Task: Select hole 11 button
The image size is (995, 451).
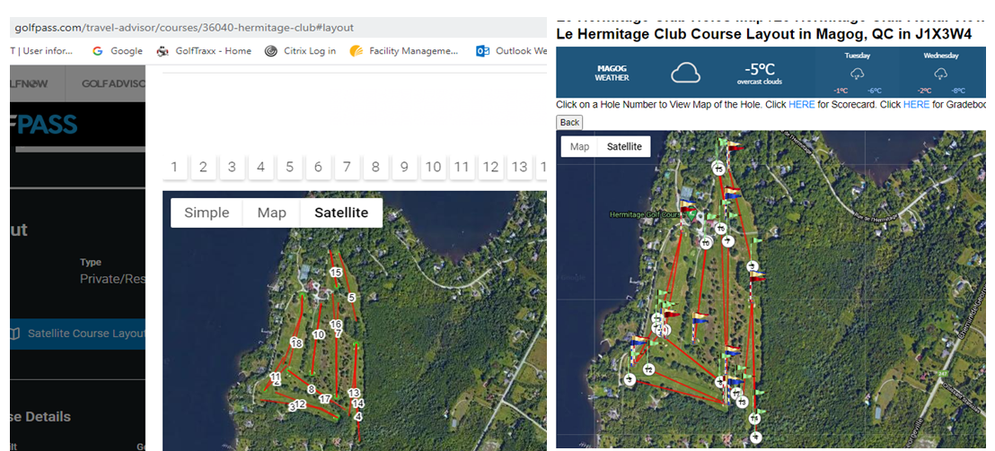Action: 462,168
